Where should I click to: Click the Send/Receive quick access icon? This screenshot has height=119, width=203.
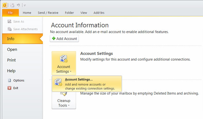(x=12, y=5)
